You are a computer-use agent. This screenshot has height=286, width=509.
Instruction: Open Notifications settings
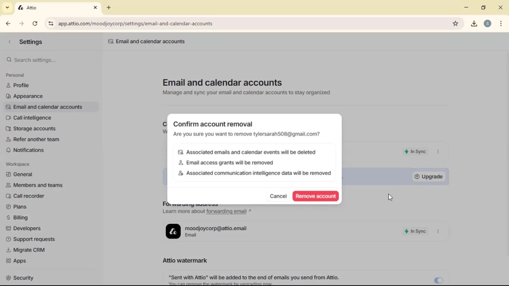coord(28,150)
